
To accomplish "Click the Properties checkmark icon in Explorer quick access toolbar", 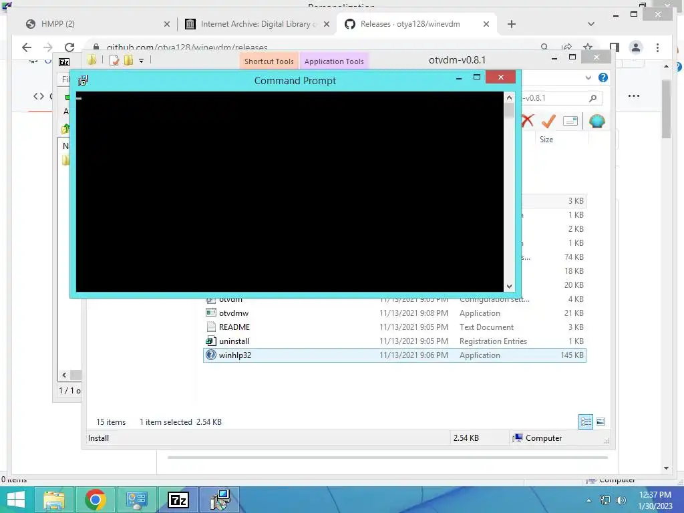I will tap(114, 60).
